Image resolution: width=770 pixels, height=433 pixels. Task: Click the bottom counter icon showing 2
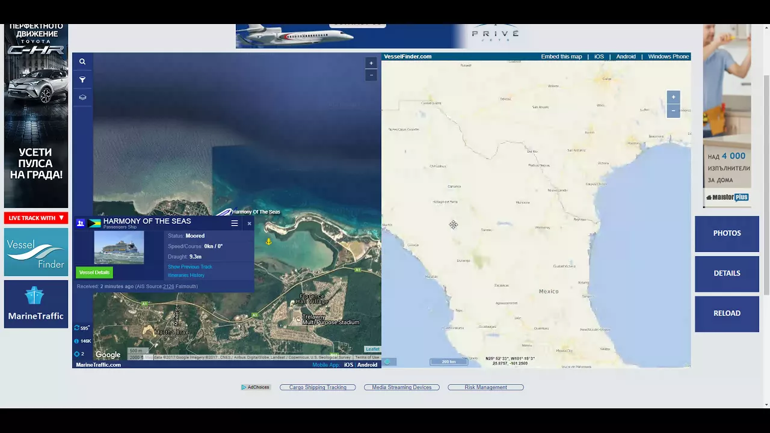[x=76, y=354]
